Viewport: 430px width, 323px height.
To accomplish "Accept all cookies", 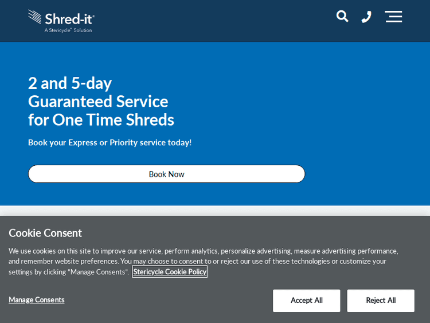I will (x=306, y=301).
